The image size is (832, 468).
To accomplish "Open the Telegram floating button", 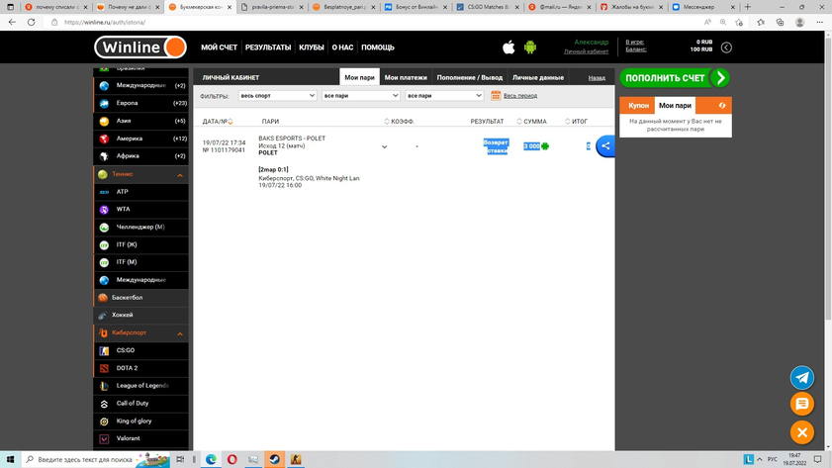I will (801, 377).
